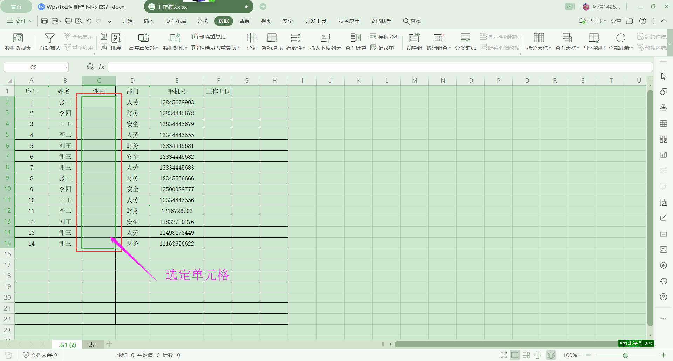The image size is (673, 361).
Task: Click 导入数据 import data
Action: click(594, 42)
